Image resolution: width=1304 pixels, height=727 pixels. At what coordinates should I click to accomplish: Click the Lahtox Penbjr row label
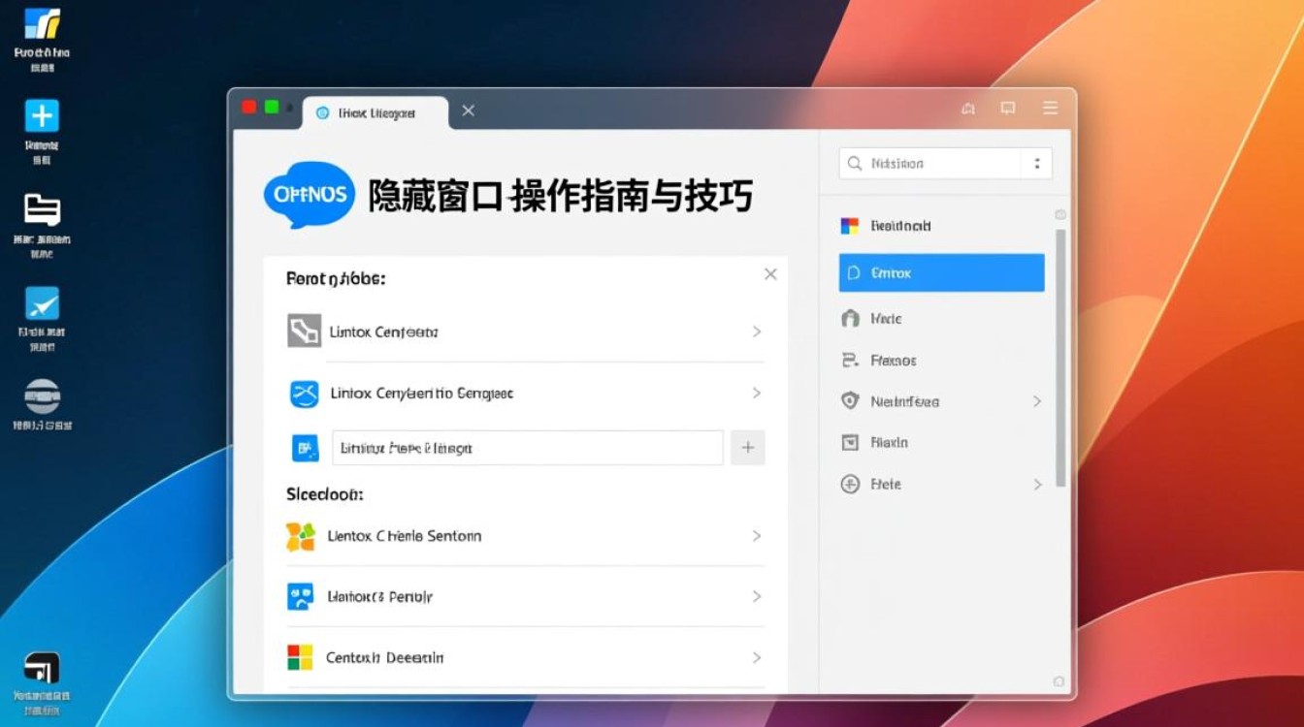[380, 597]
